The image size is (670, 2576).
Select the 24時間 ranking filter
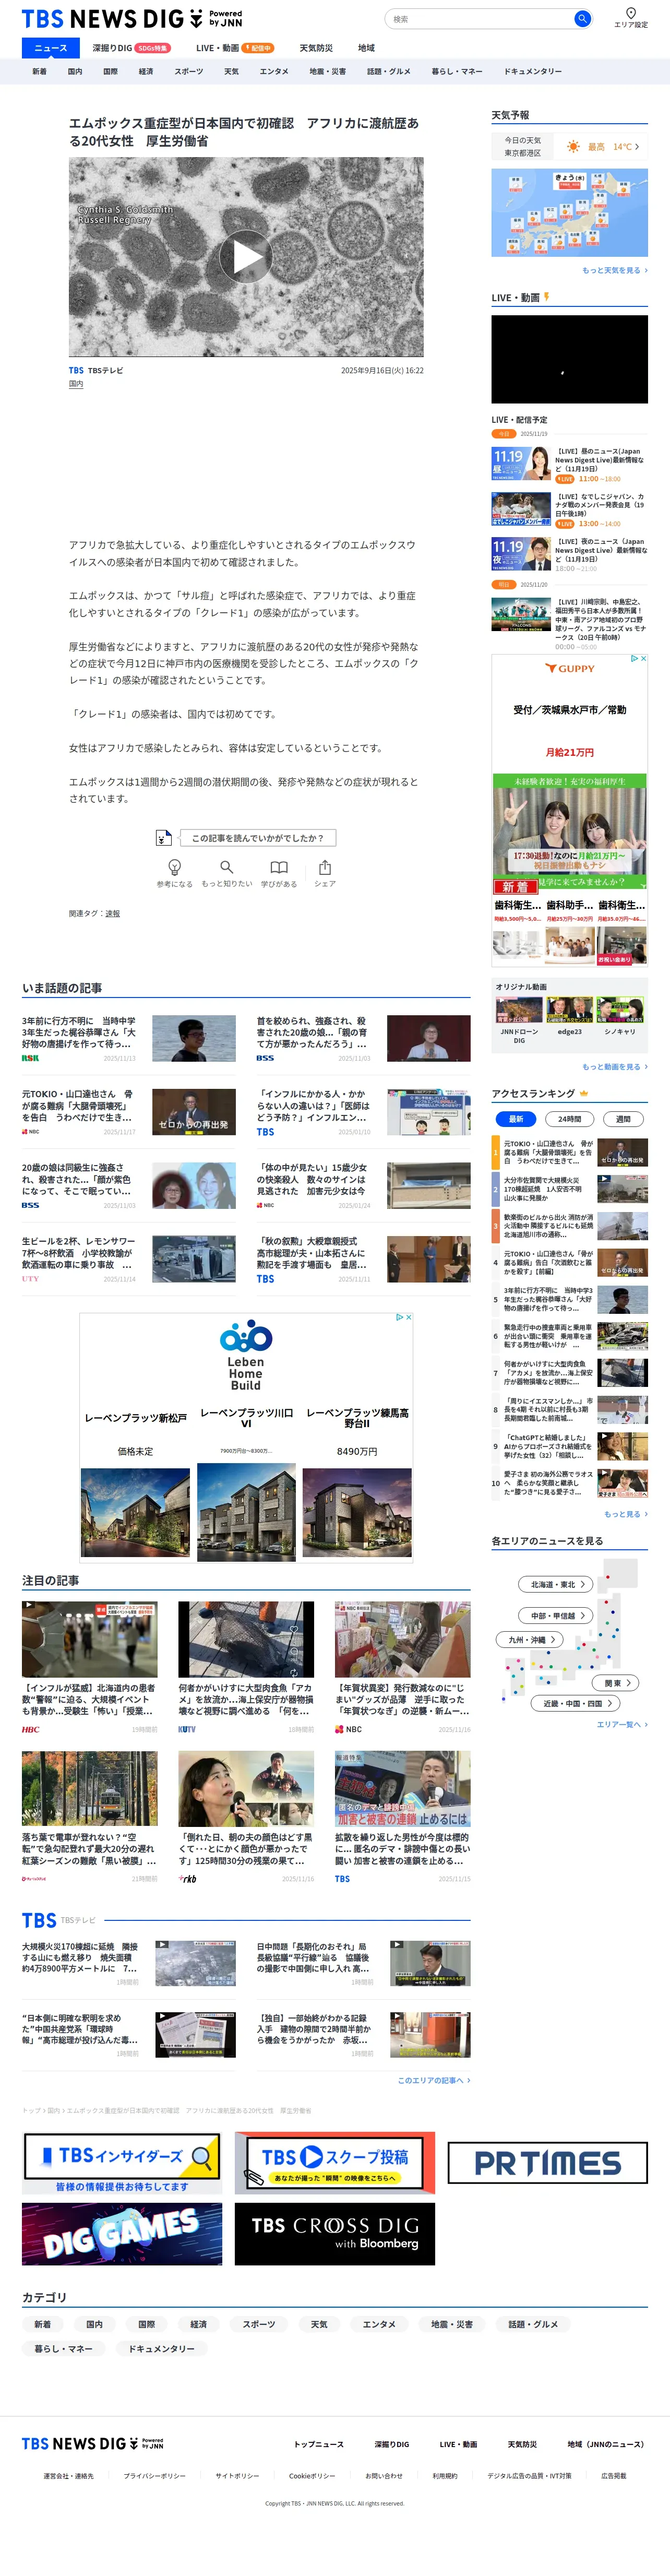[569, 1119]
